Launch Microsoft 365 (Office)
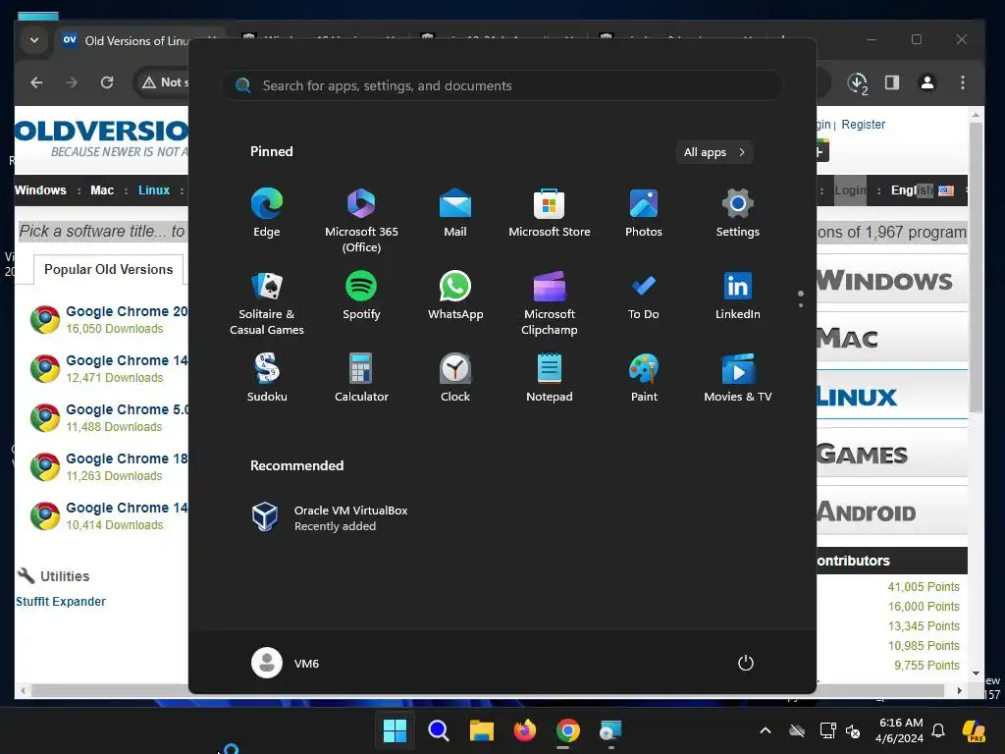 [361, 221]
